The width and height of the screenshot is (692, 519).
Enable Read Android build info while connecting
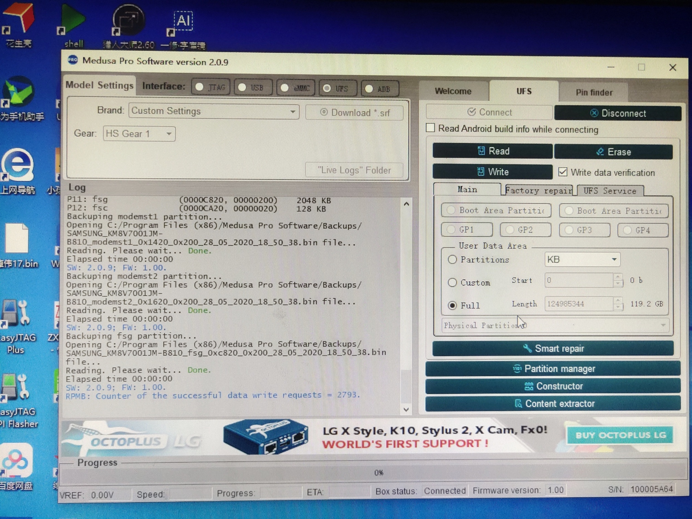coord(430,128)
